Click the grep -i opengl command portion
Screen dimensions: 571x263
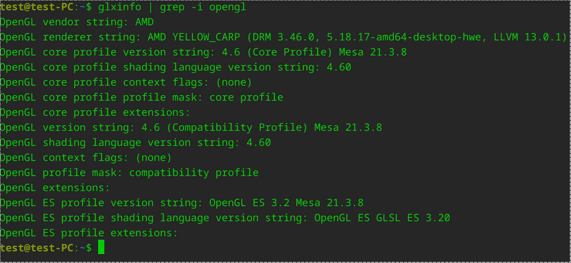[203, 7]
